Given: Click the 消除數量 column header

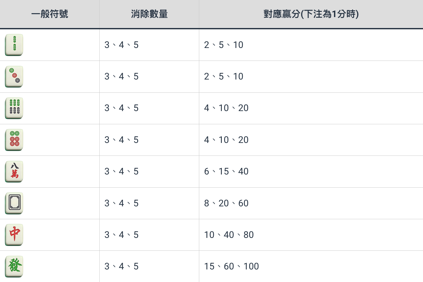Looking at the screenshot, I should pyautogui.click(x=149, y=14).
